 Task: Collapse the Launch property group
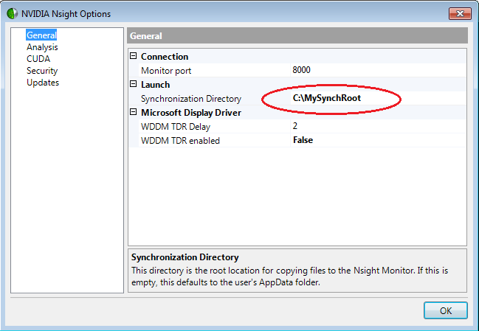(133, 84)
